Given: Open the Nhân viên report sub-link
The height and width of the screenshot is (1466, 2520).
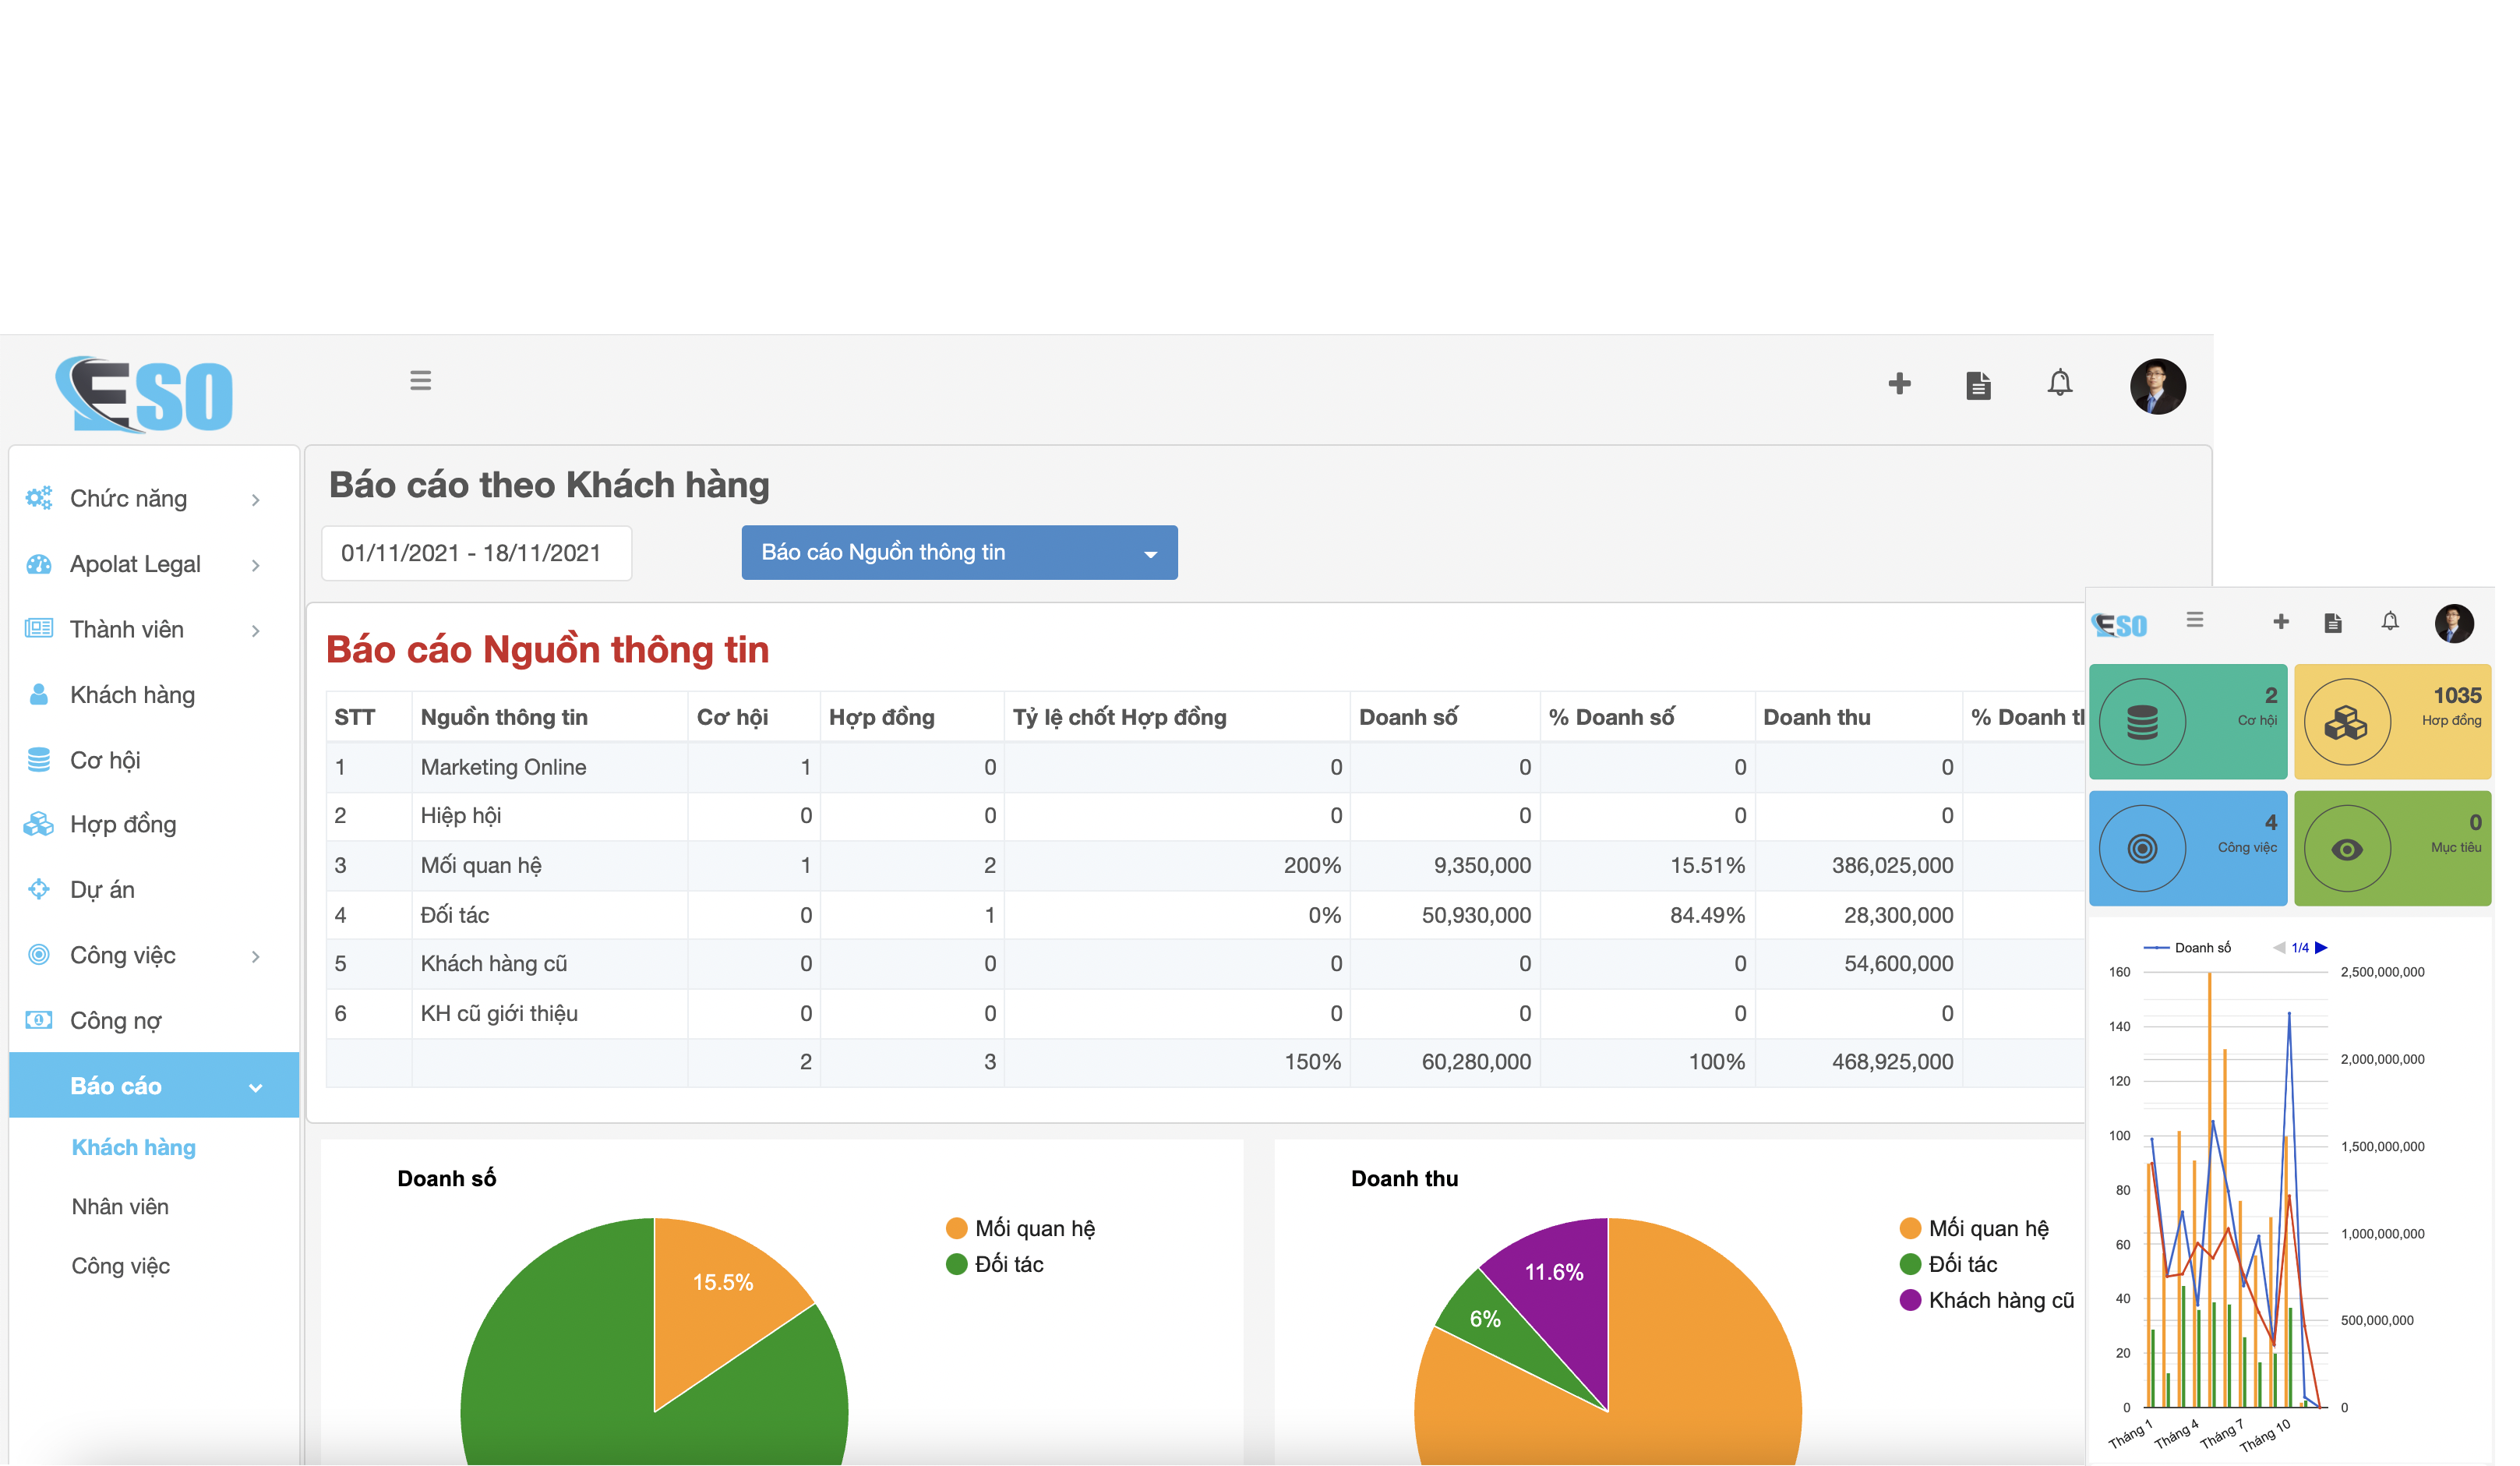Looking at the screenshot, I should (x=120, y=1207).
